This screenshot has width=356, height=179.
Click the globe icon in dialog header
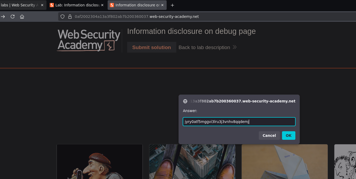185,101
